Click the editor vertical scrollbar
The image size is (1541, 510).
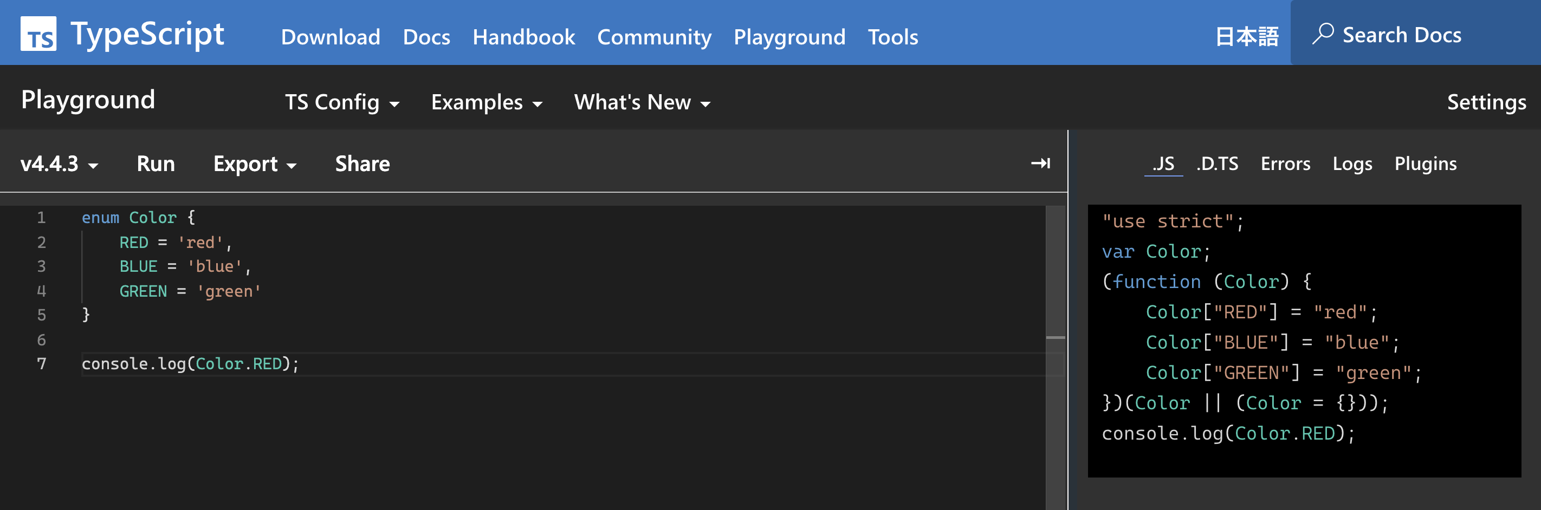pyautogui.click(x=1054, y=338)
